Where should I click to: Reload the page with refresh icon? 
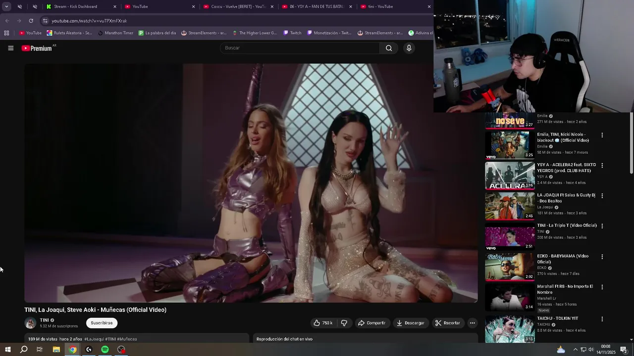[x=31, y=21]
